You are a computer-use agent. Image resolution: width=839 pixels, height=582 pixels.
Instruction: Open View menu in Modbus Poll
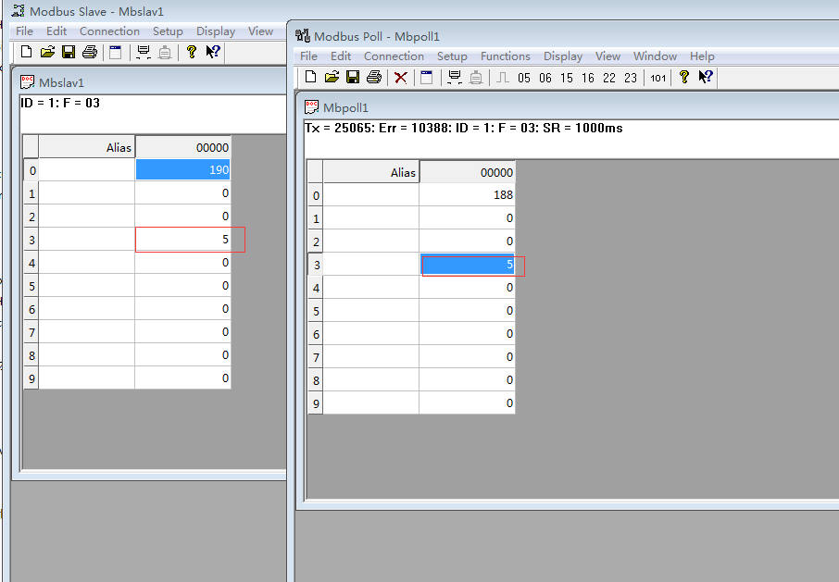[607, 56]
